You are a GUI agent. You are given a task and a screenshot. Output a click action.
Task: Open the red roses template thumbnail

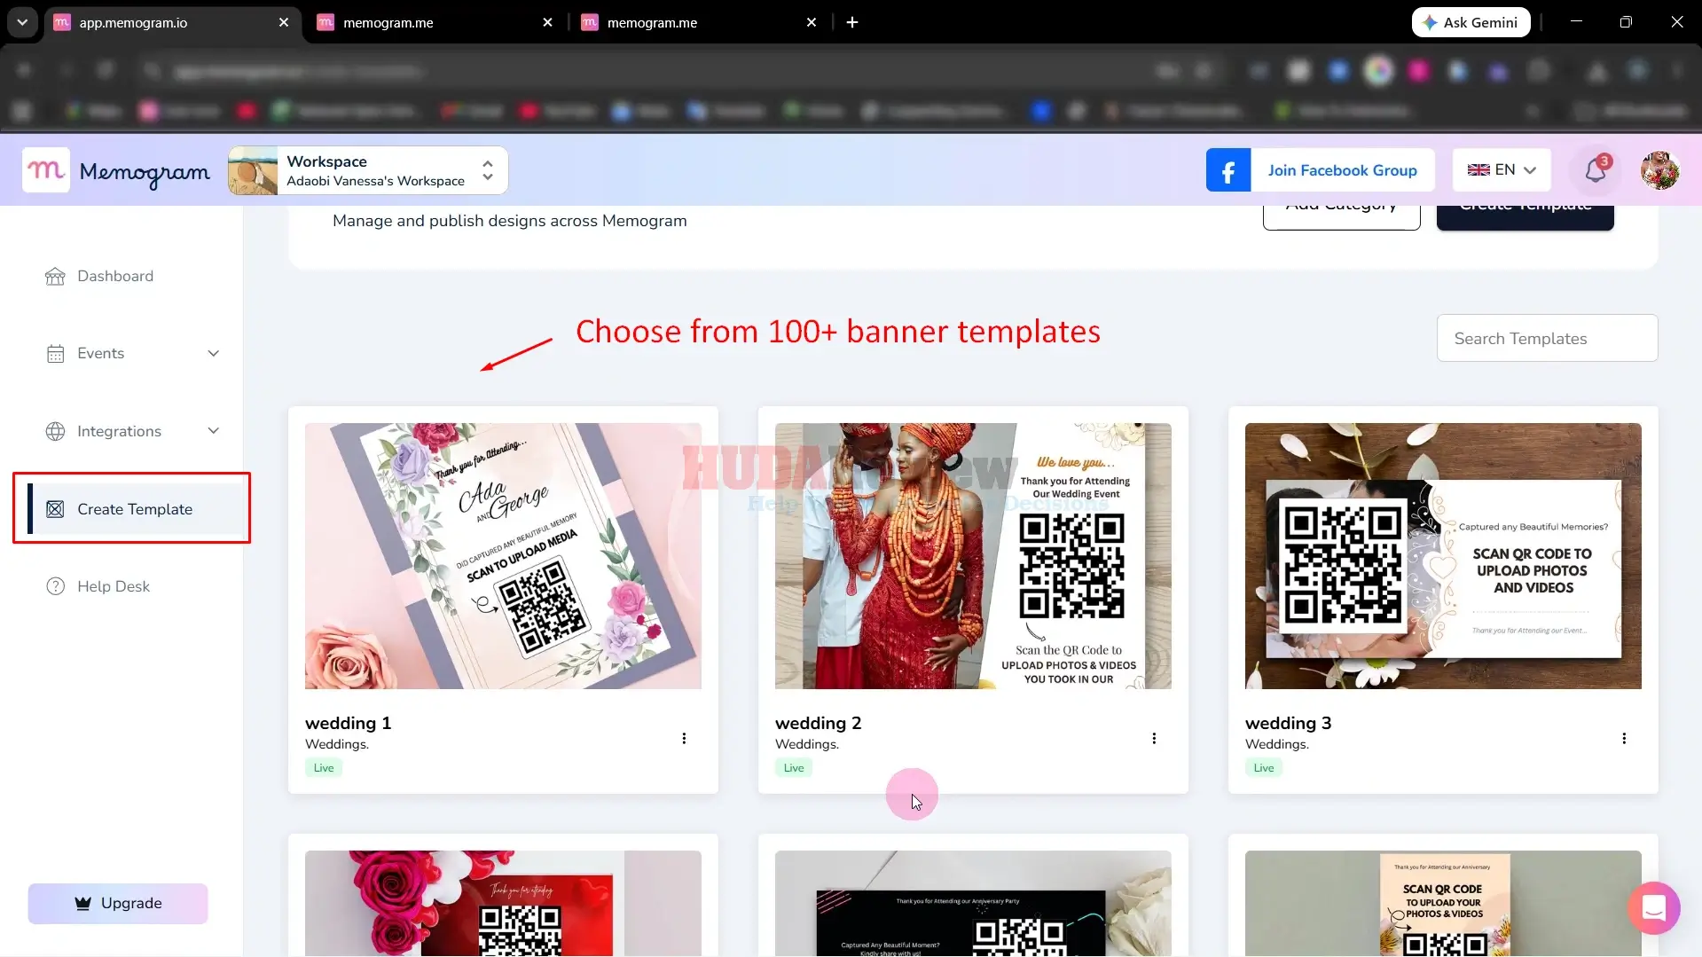[503, 903]
